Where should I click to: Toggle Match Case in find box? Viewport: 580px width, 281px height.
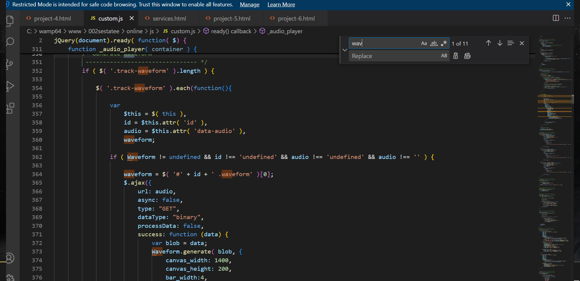tap(424, 43)
